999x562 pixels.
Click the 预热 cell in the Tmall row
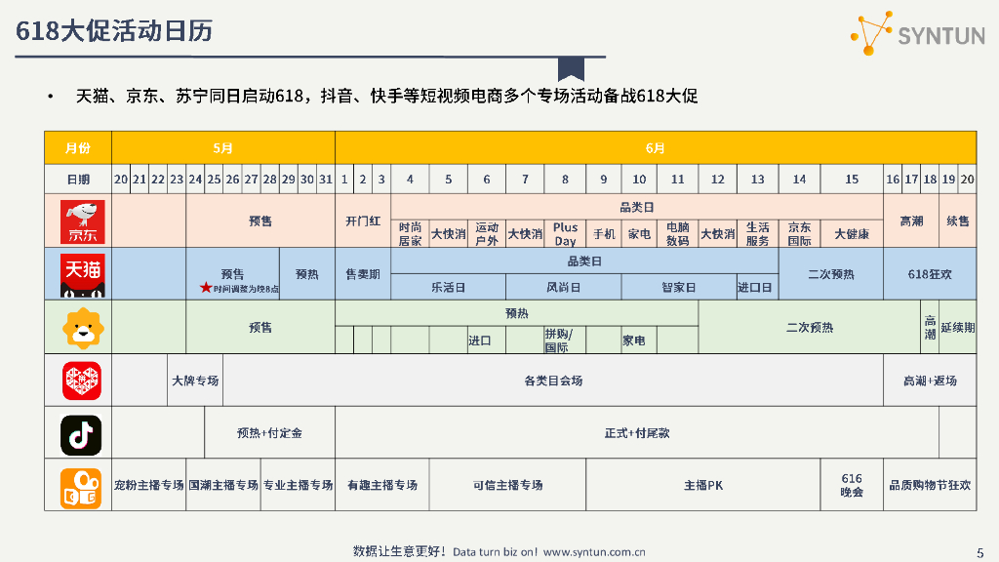(x=307, y=274)
